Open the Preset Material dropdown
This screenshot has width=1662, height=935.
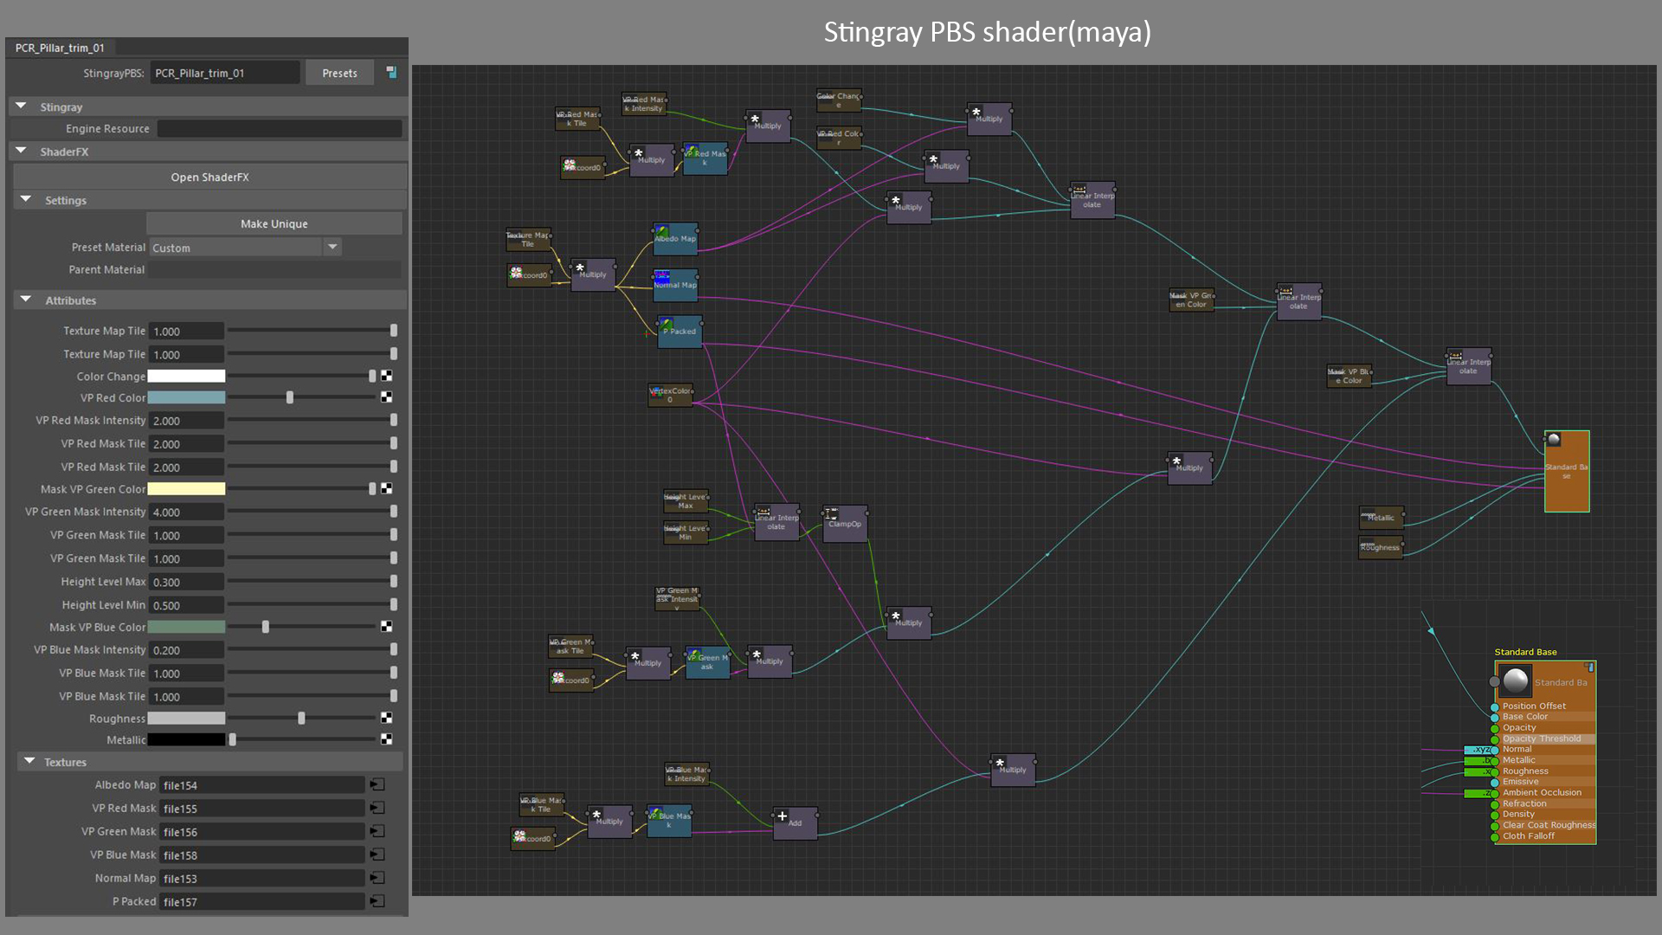(x=332, y=248)
